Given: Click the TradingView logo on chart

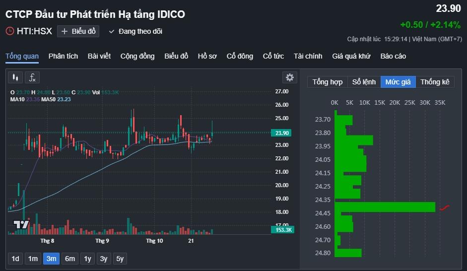Looking at the screenshot, I should point(21,224).
